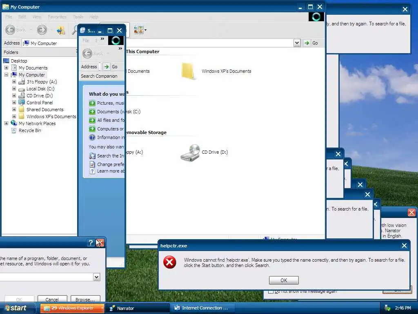
Task: Open Help menu in My Computer window
Action: tap(93, 17)
